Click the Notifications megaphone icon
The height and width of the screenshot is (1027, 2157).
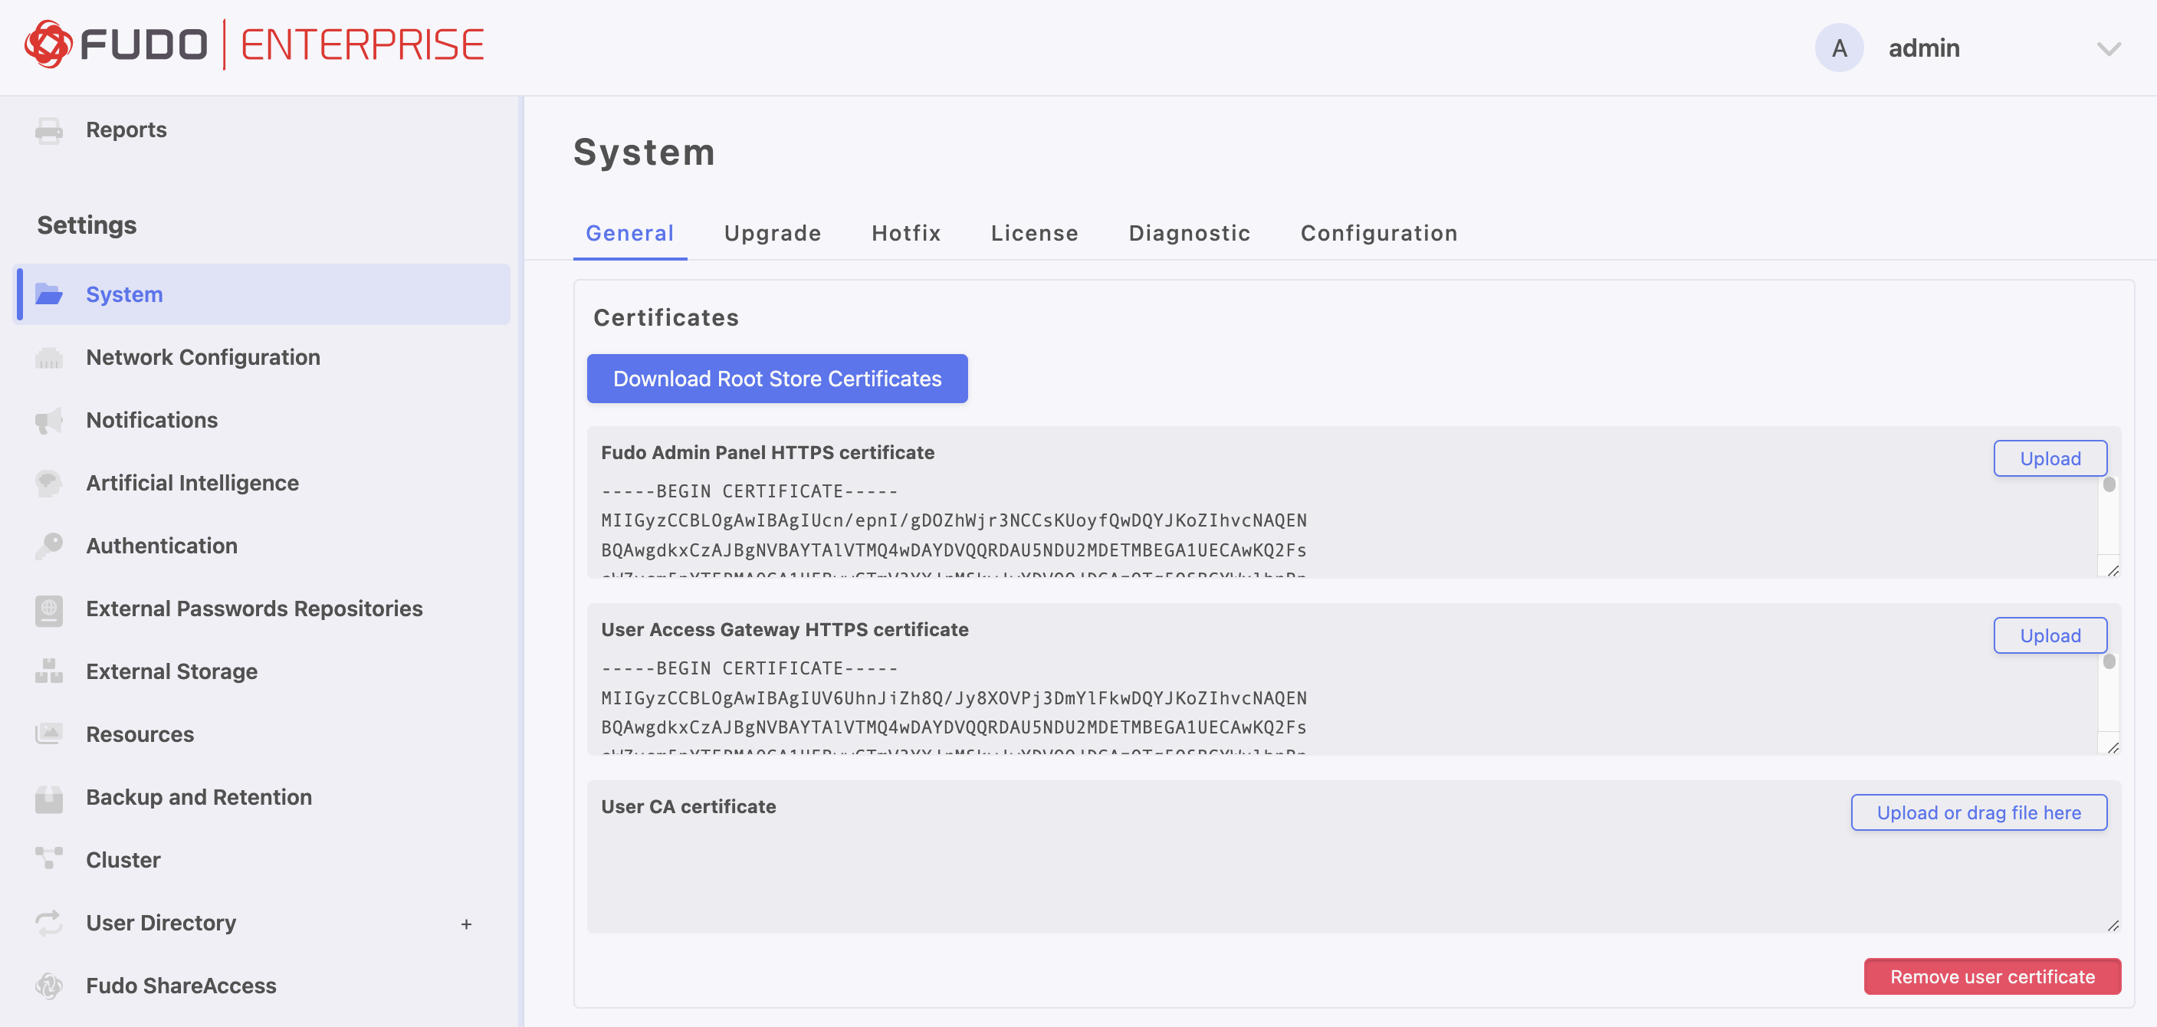click(x=48, y=421)
